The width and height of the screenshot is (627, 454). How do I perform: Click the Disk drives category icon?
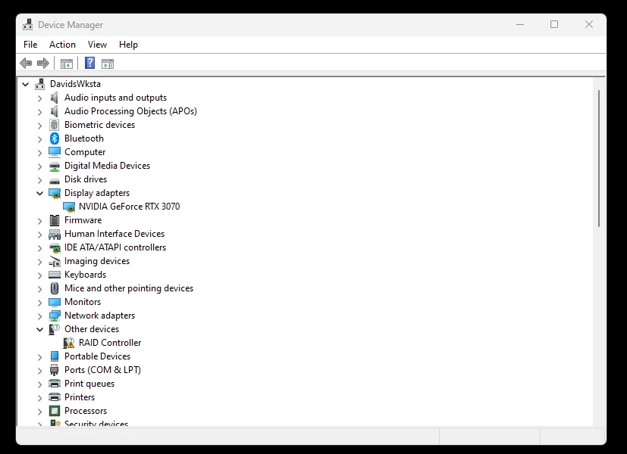[x=55, y=180]
